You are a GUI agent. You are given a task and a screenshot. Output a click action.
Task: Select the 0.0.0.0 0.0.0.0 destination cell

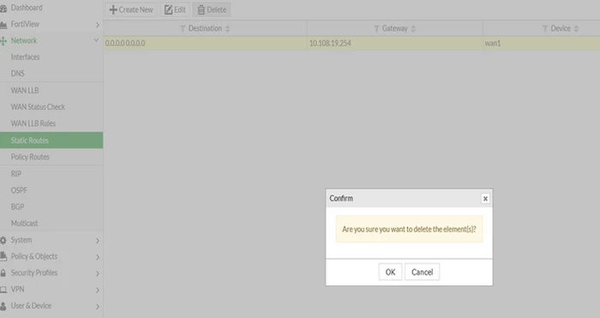(205, 43)
